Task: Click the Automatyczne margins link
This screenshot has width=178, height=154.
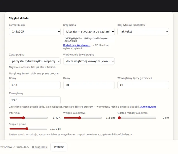Action: coord(148,107)
